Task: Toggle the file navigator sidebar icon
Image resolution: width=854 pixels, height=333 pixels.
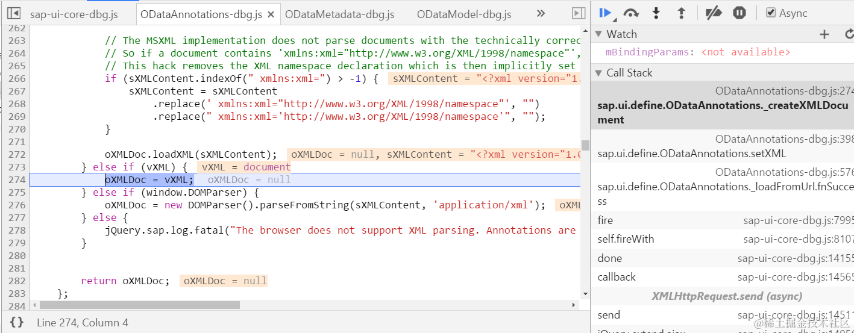Action: point(14,13)
